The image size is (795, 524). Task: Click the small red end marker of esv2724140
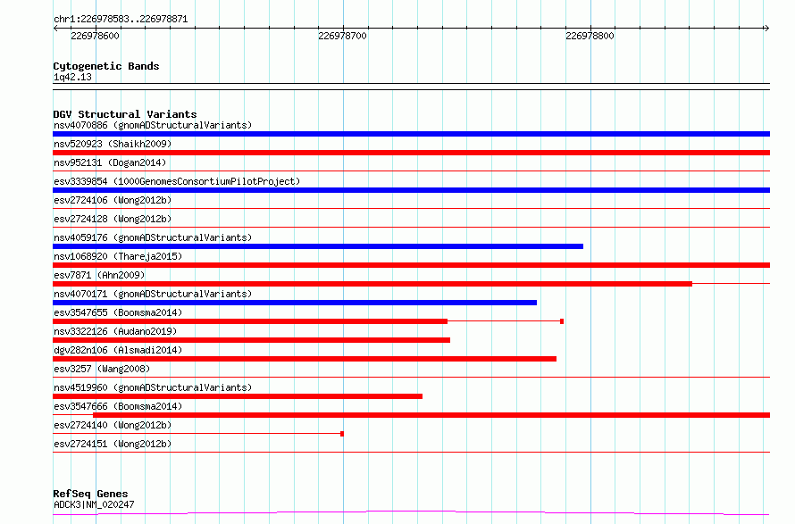pos(342,434)
